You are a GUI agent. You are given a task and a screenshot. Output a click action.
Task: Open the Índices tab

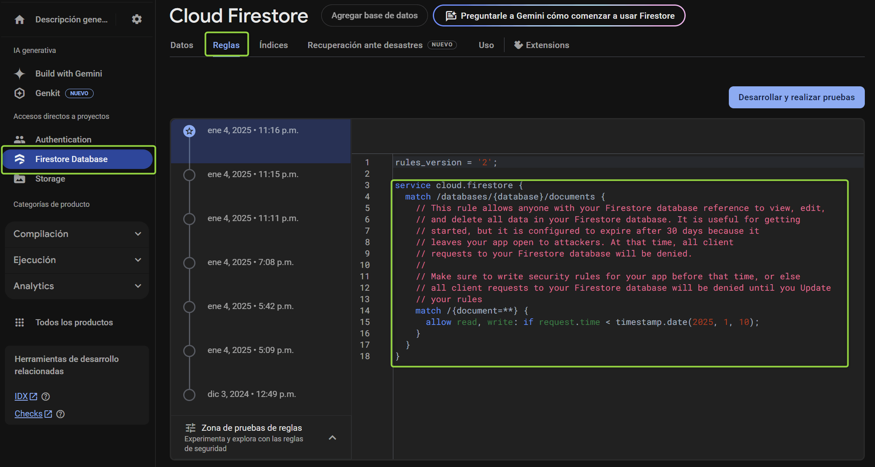pos(273,45)
